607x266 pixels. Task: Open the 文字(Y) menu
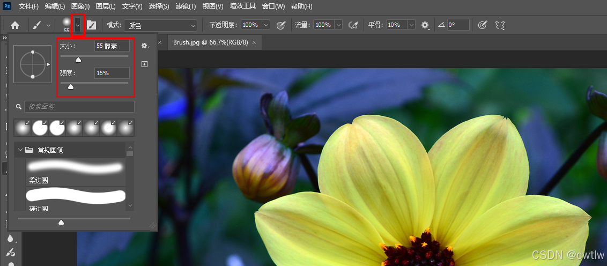[x=132, y=6]
